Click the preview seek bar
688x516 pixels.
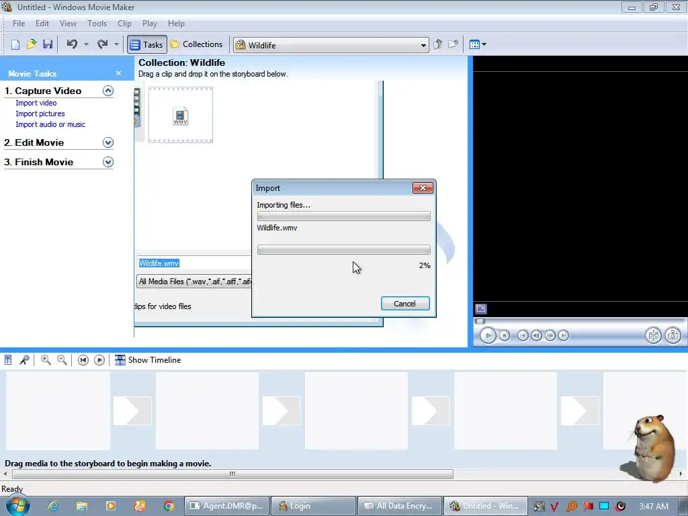pyautogui.click(x=579, y=321)
